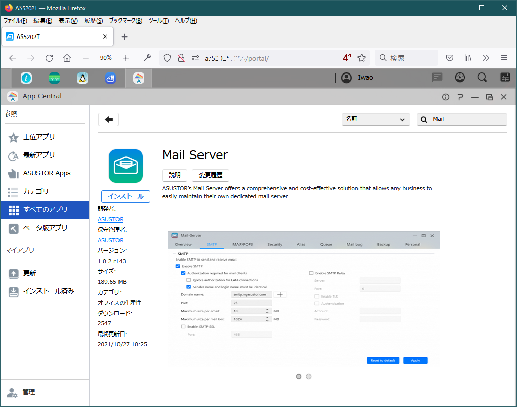Open the Linux penguin taskbar app

83,78
